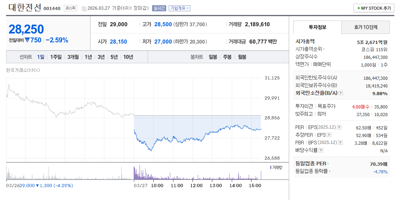Switch to the 투자정보 tab
The image size is (402, 200).
(x=317, y=27)
